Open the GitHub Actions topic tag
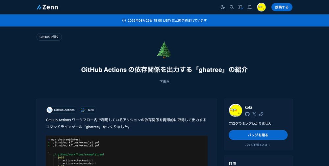Viewport: 329px width, 166px height. click(62, 110)
